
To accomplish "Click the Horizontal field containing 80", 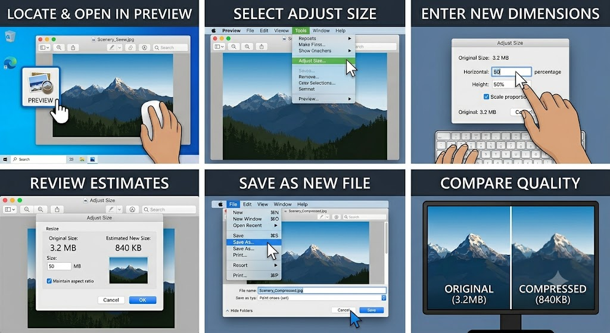I will 511,71.
